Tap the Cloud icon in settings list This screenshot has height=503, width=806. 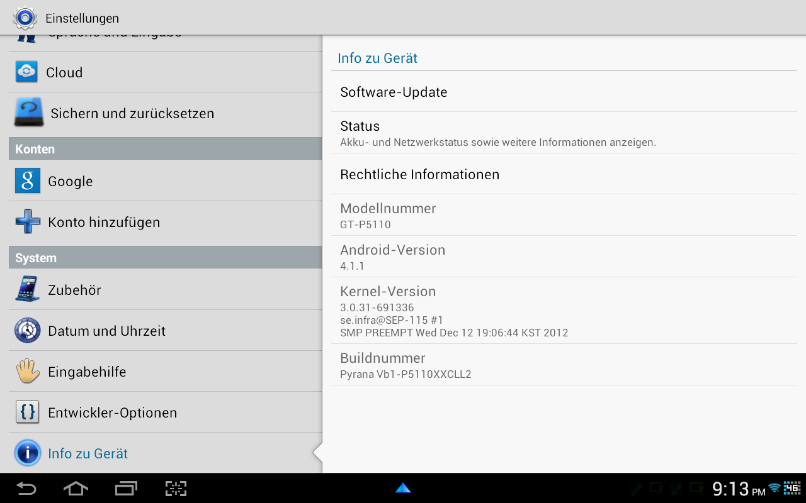pyautogui.click(x=26, y=72)
